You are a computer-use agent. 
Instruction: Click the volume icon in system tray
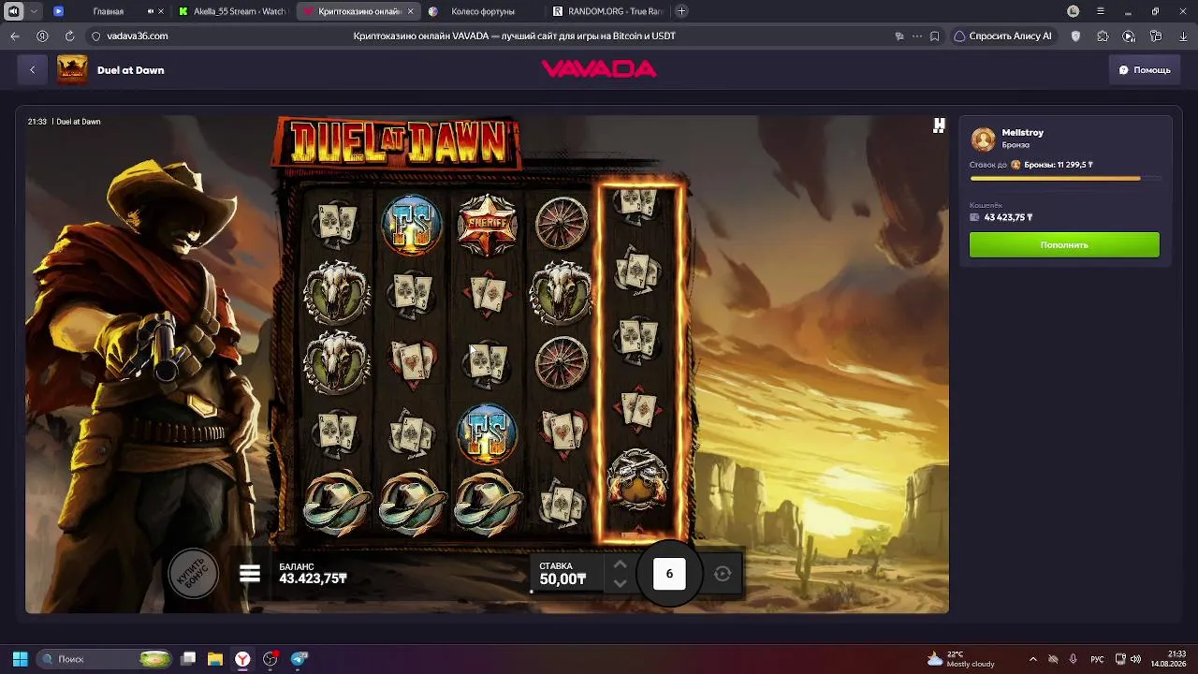(1135, 659)
